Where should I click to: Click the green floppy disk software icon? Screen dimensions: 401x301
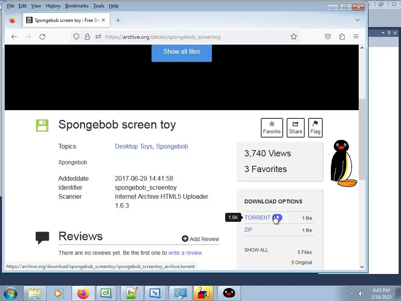click(x=42, y=125)
